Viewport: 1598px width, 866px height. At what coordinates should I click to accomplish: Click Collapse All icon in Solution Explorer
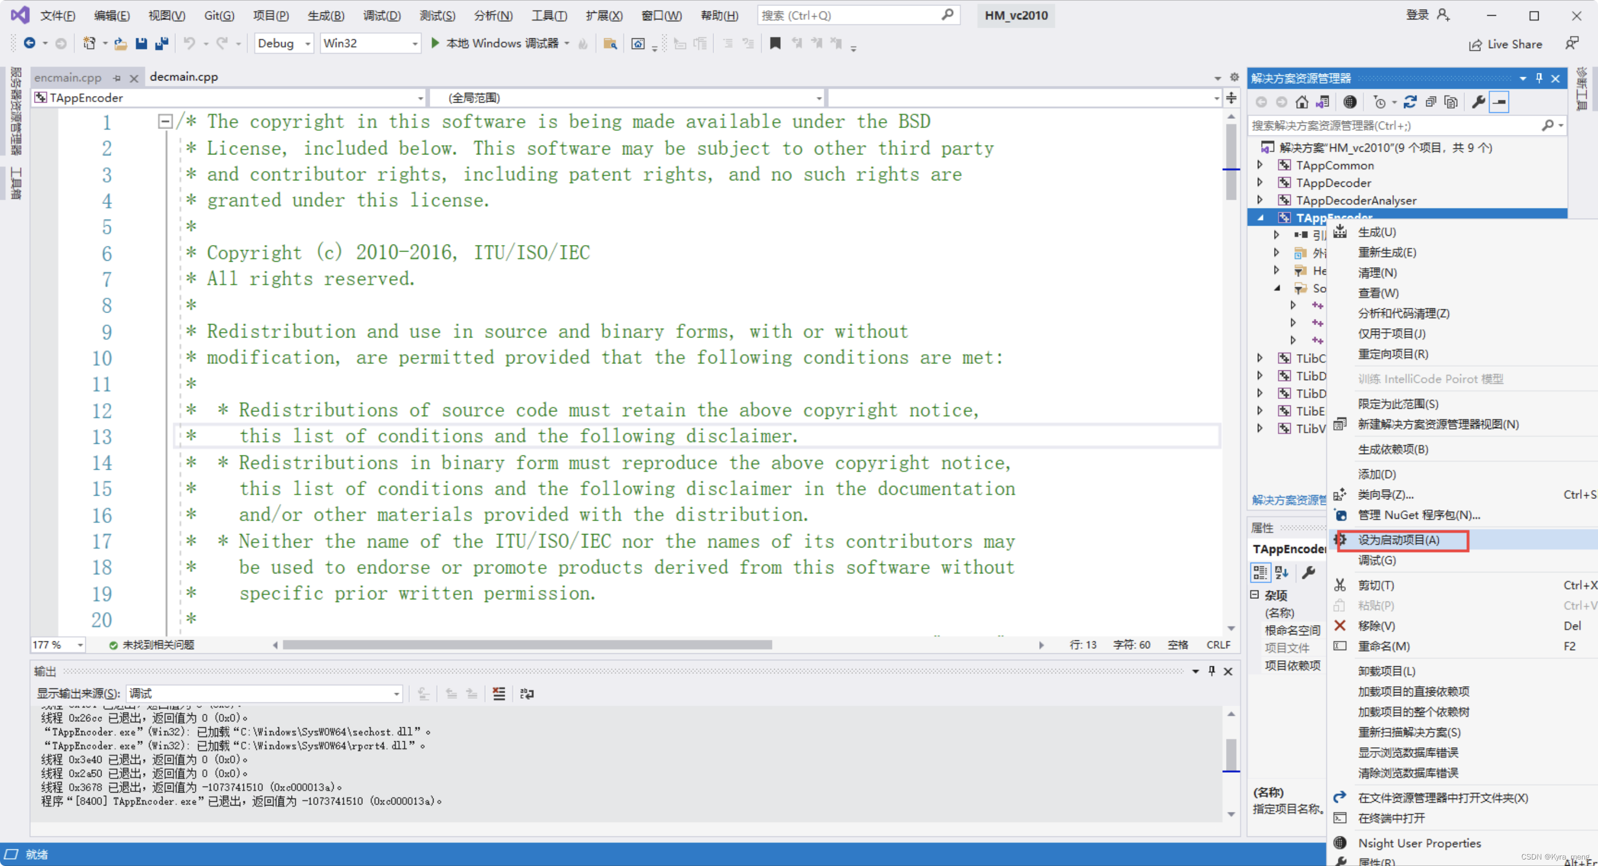1431,102
